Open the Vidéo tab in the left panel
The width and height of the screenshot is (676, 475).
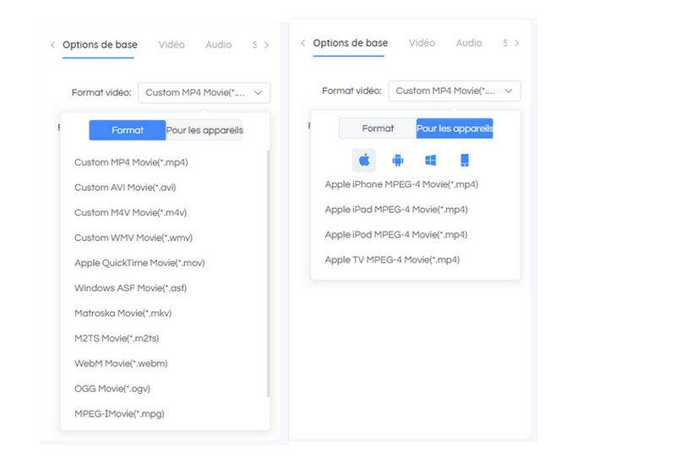172,45
